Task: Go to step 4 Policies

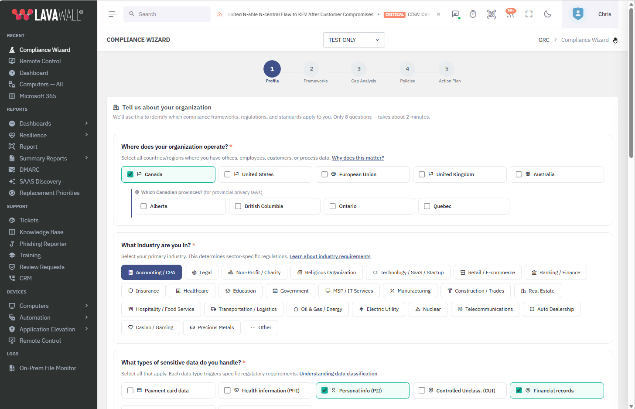Action: [x=407, y=69]
